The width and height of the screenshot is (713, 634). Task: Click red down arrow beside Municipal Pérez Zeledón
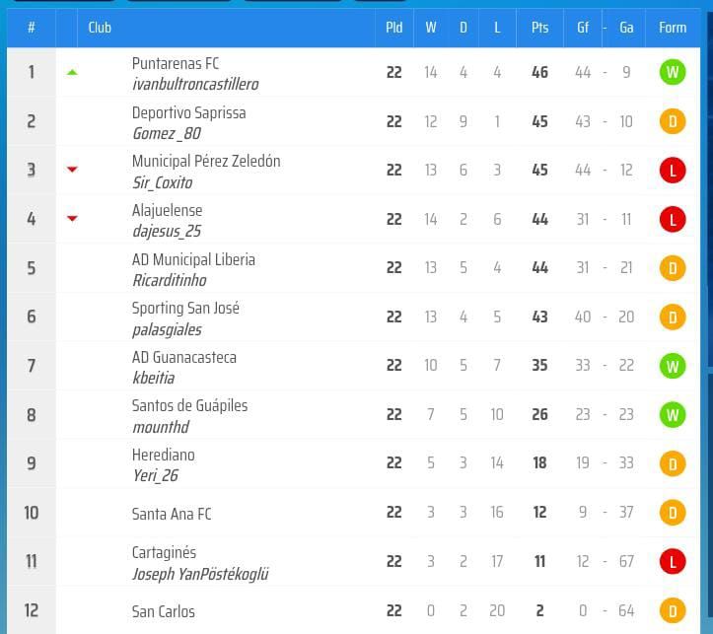tap(72, 170)
